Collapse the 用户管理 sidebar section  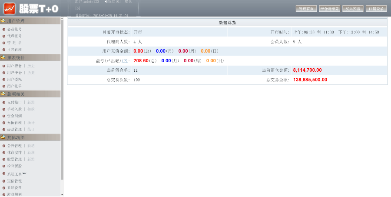tap(30, 21)
